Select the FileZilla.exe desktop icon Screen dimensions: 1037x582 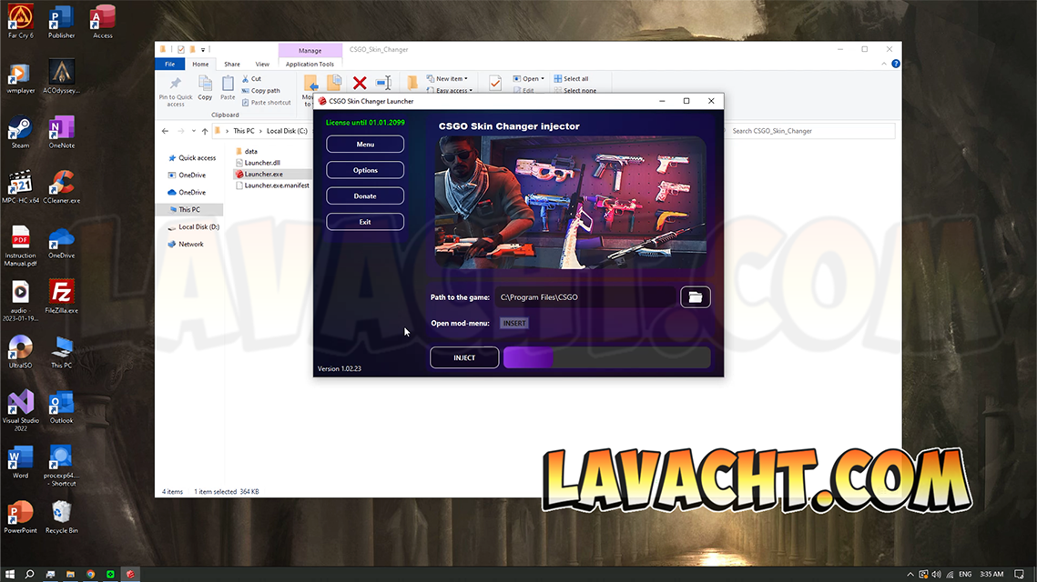point(61,296)
